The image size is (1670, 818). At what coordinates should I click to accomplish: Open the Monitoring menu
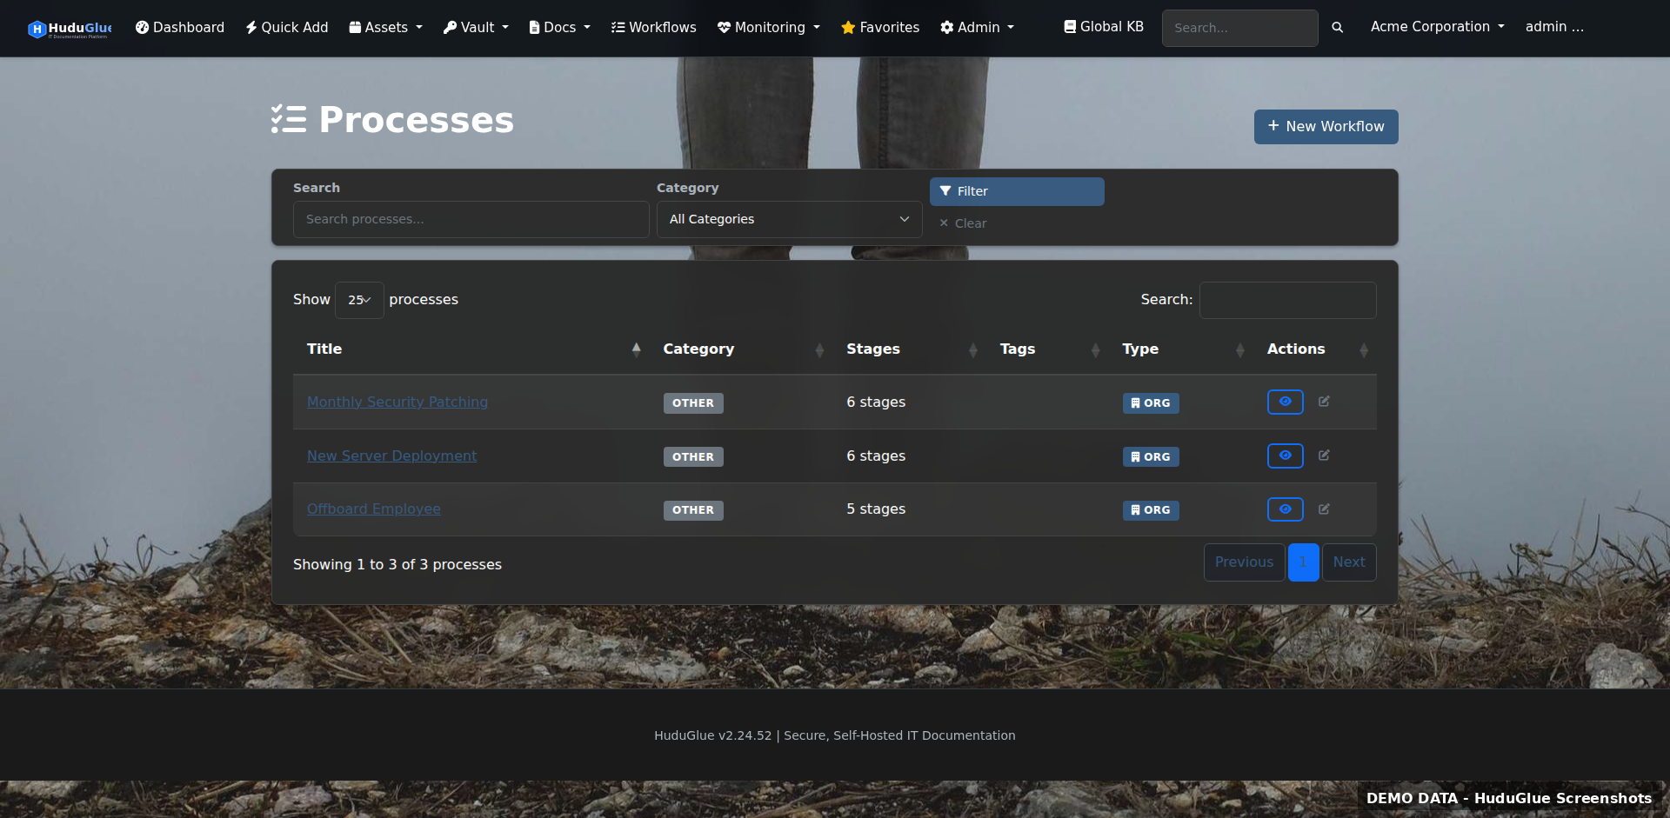pos(768,27)
